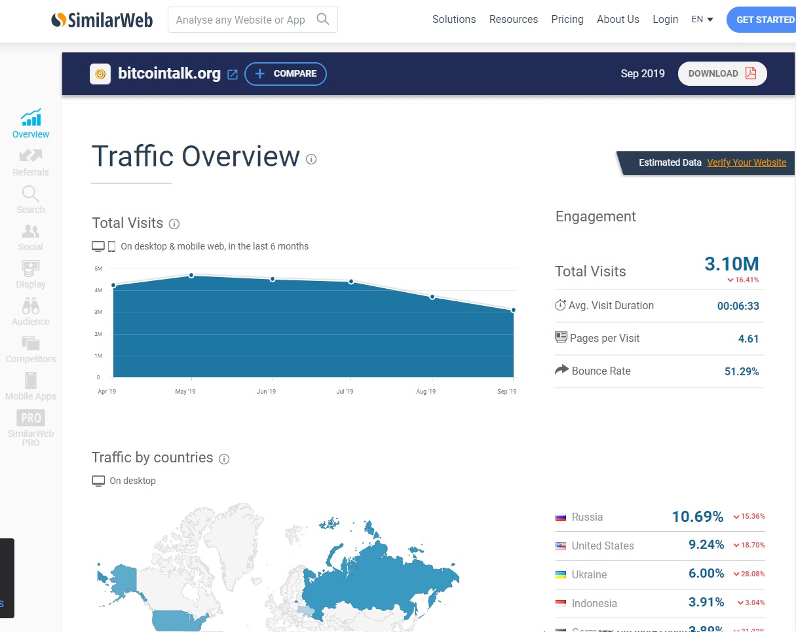Viewport: 796px width, 632px height.
Task: Click the bitcointalk.org domain title
Action: pos(169,73)
